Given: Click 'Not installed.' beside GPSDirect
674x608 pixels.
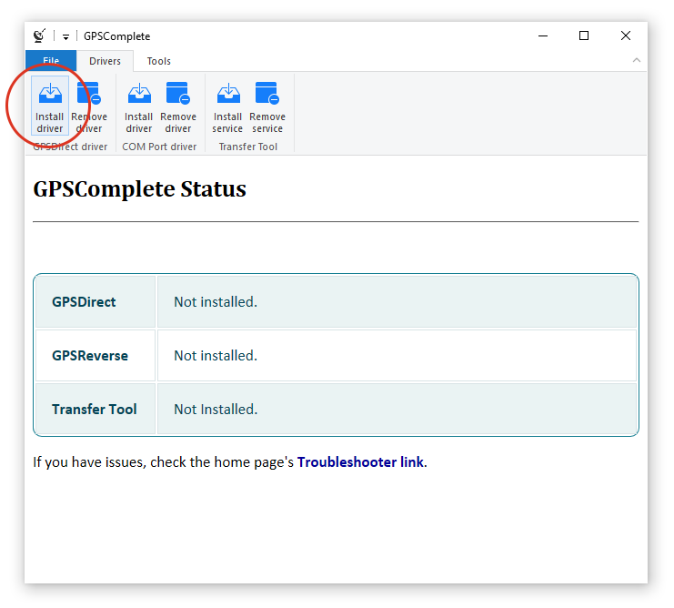Looking at the screenshot, I should click(x=216, y=302).
